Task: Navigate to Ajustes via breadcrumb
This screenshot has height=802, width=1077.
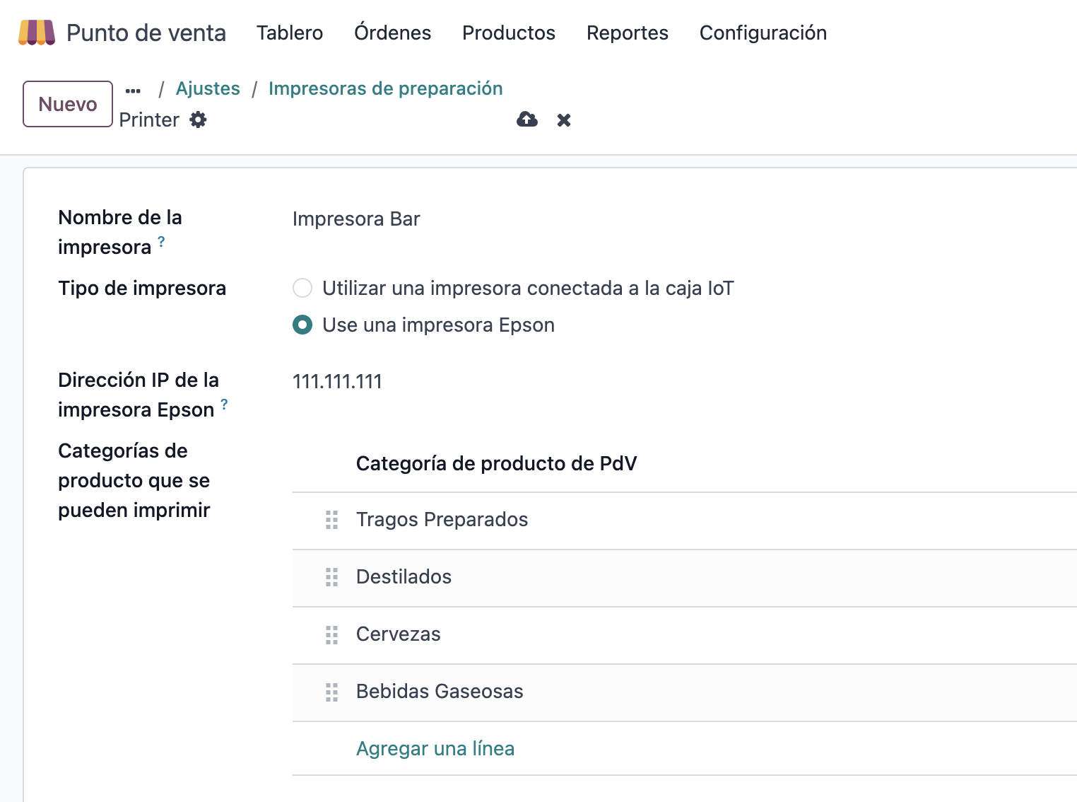Action: [208, 88]
